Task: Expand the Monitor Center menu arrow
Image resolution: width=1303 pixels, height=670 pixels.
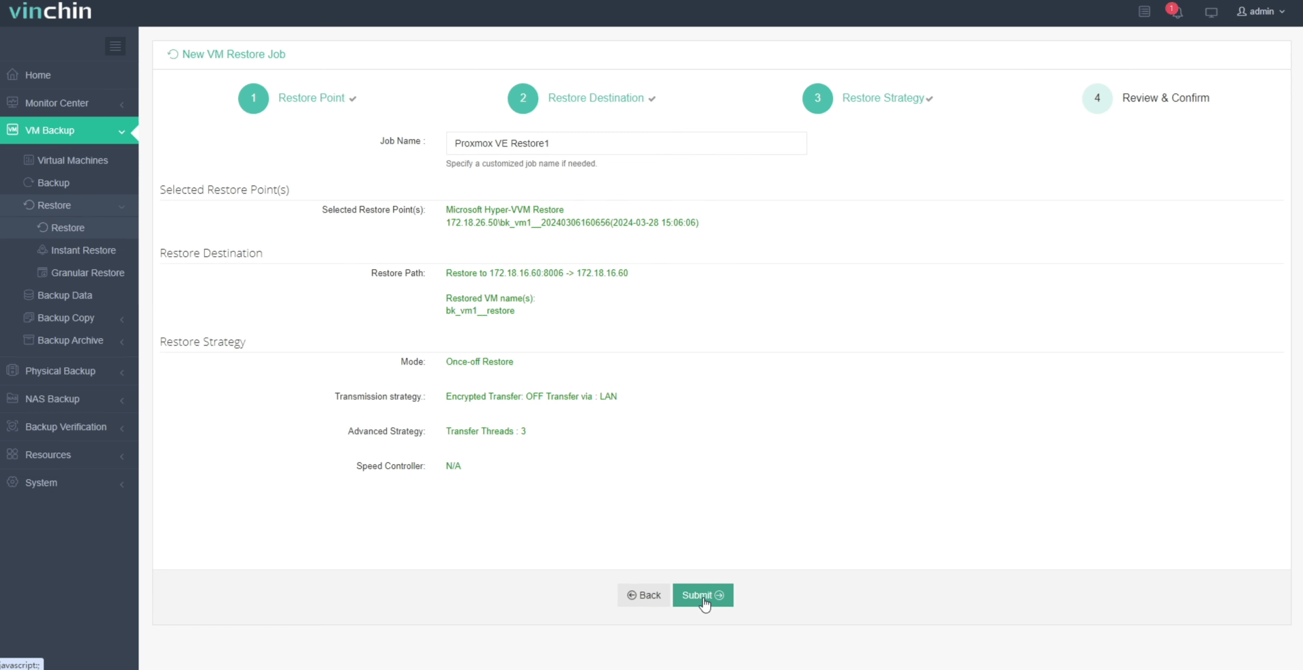Action: click(122, 104)
